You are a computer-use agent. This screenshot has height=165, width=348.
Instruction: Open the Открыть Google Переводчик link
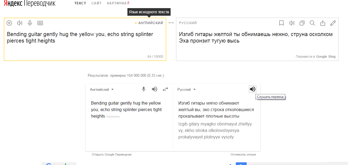point(112,154)
